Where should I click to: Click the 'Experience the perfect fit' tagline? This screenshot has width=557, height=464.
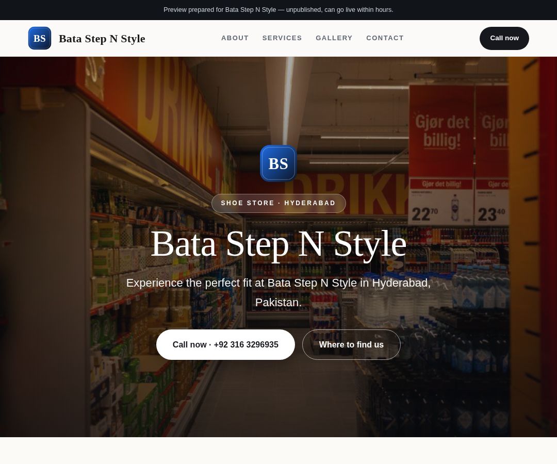point(278,292)
